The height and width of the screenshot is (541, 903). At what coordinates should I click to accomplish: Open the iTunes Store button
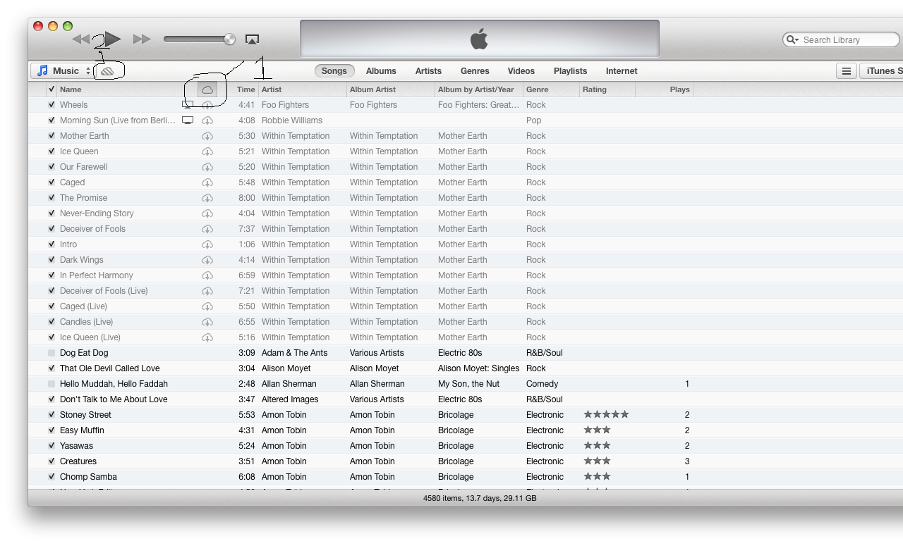click(882, 71)
